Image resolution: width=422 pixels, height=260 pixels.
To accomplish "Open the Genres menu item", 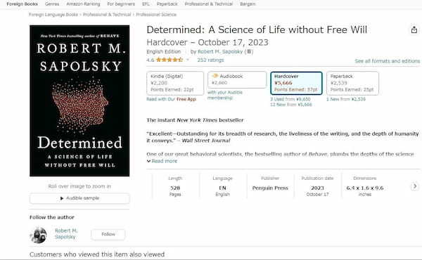I will coord(52,4).
